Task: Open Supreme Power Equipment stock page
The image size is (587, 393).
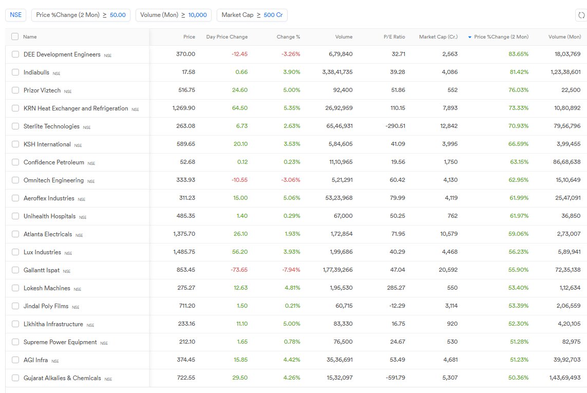Action: (60, 342)
